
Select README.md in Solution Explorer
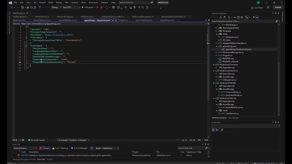click(x=228, y=59)
